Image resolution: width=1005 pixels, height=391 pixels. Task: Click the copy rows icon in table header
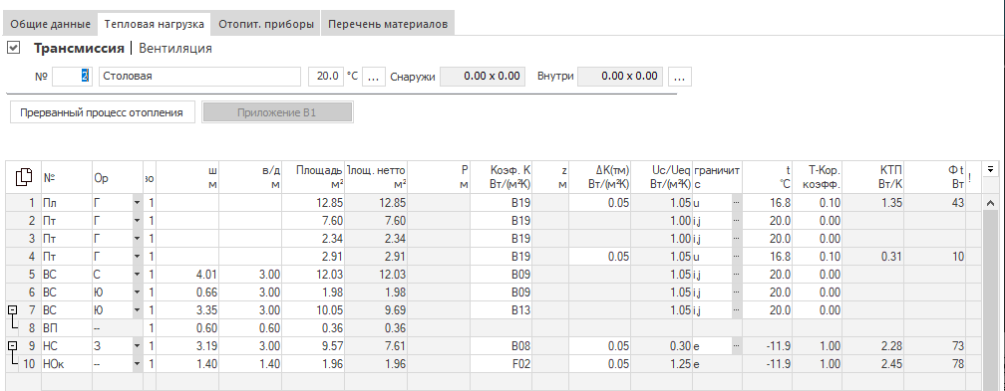tap(24, 177)
